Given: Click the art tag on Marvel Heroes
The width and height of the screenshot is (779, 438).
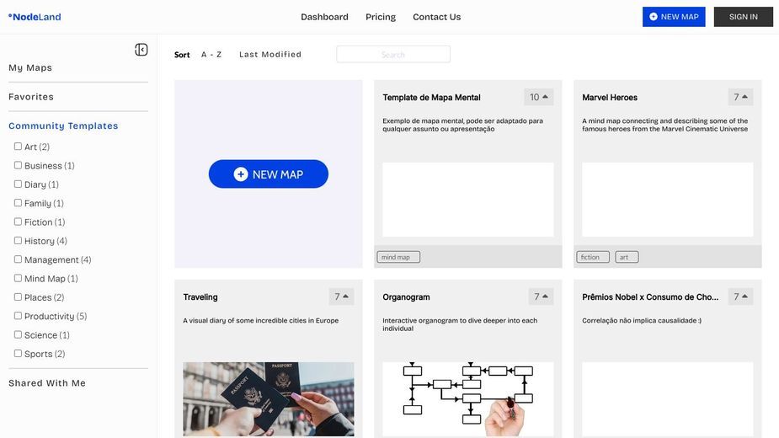Looking at the screenshot, I should pos(627,257).
